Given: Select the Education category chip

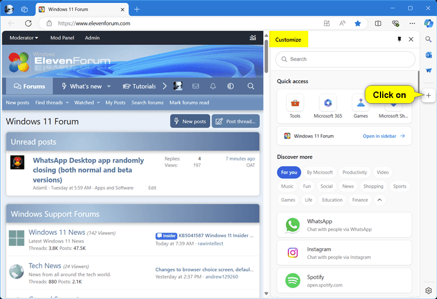Looking at the screenshot, I should 332,200.
